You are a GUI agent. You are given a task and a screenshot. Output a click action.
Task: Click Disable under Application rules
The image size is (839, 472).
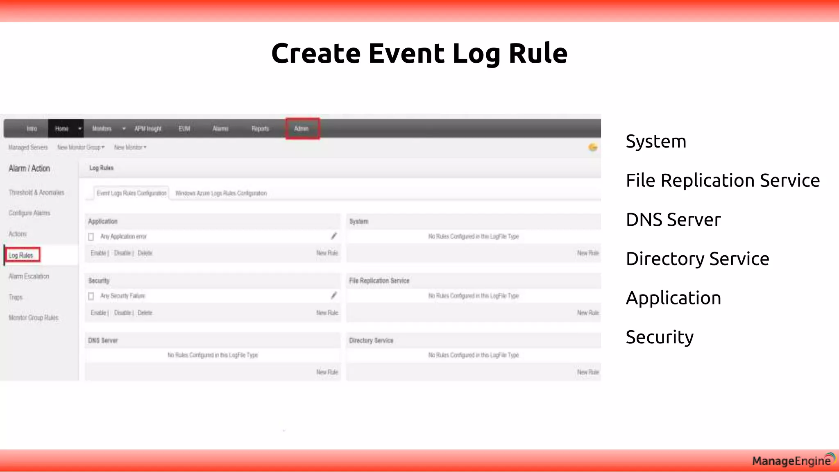tap(122, 253)
